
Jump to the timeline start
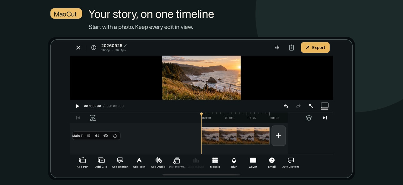pyautogui.click(x=78, y=118)
